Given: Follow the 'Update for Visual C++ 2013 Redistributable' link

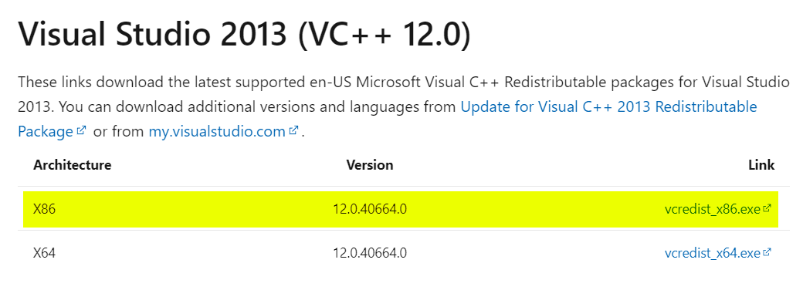Looking at the screenshot, I should 609,106.
